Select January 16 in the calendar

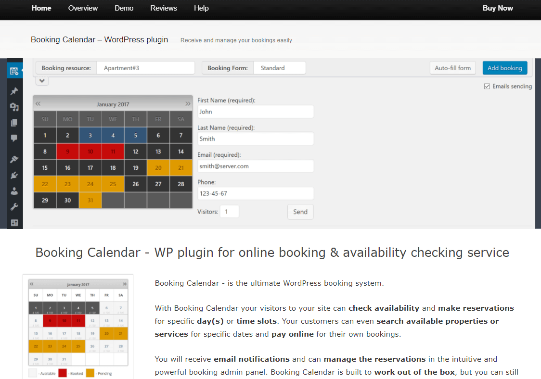67,168
